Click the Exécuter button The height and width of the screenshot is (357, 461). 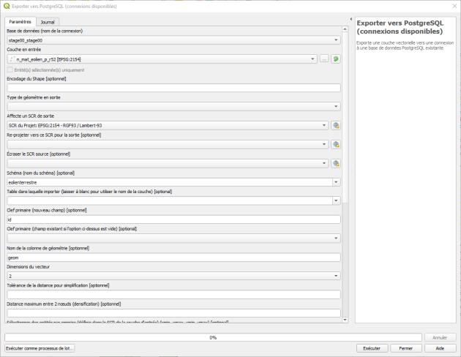pos(372,348)
